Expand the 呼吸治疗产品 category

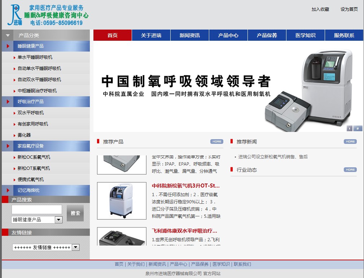pos(46,101)
